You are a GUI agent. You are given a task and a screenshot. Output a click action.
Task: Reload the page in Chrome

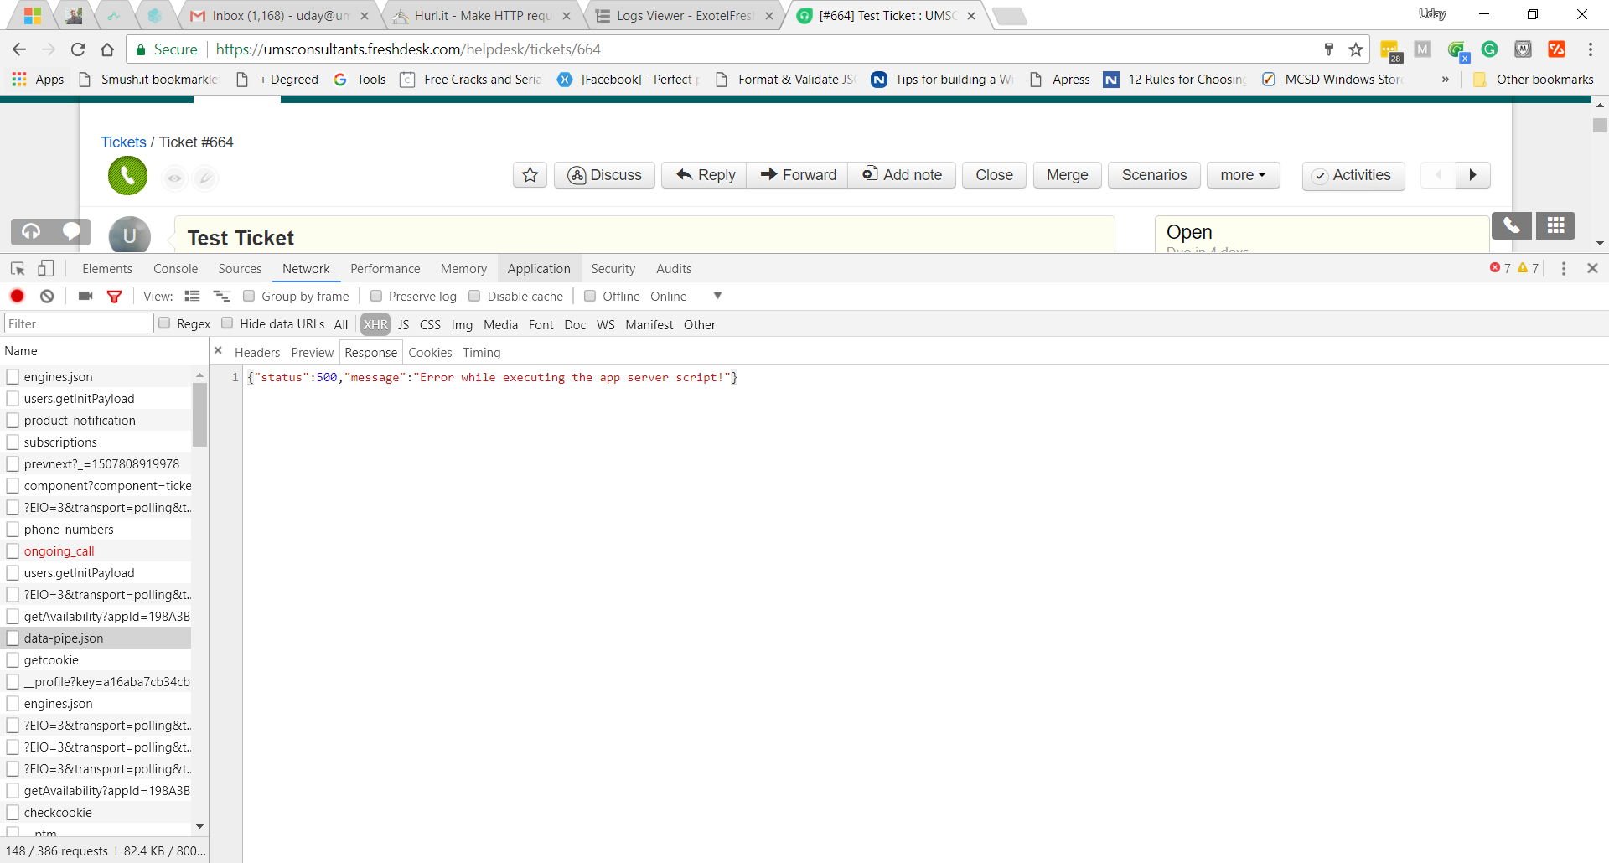click(x=78, y=49)
